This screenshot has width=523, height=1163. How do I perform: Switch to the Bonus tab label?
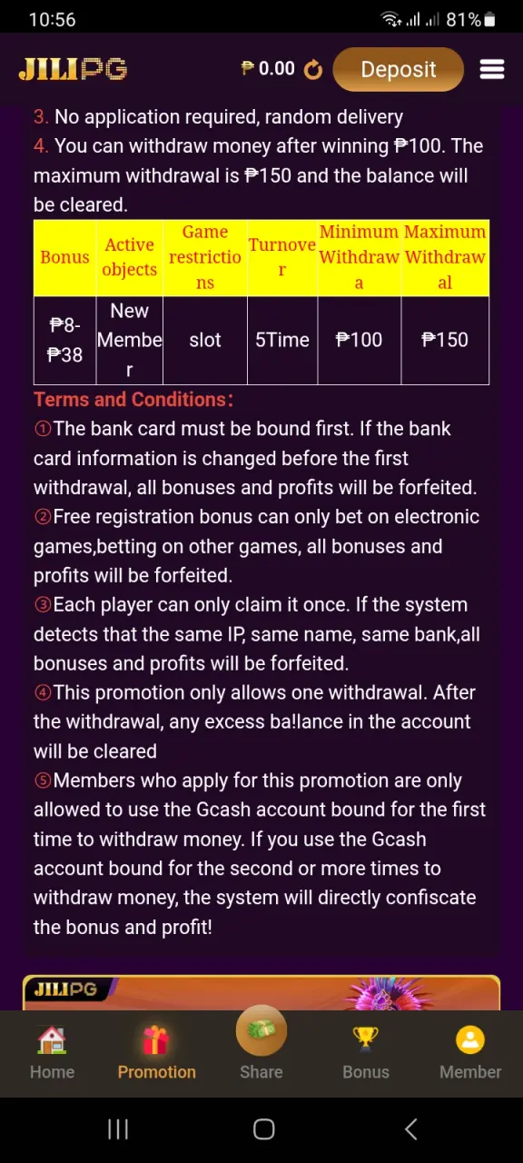(366, 1072)
